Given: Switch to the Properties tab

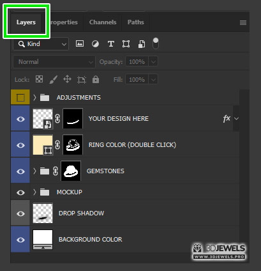Looking at the screenshot, I should coord(64,22).
